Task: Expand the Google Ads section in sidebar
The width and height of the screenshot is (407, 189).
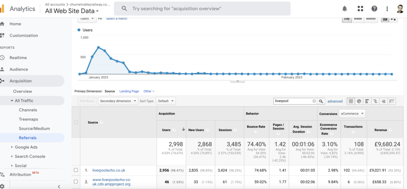Action: coord(12,147)
